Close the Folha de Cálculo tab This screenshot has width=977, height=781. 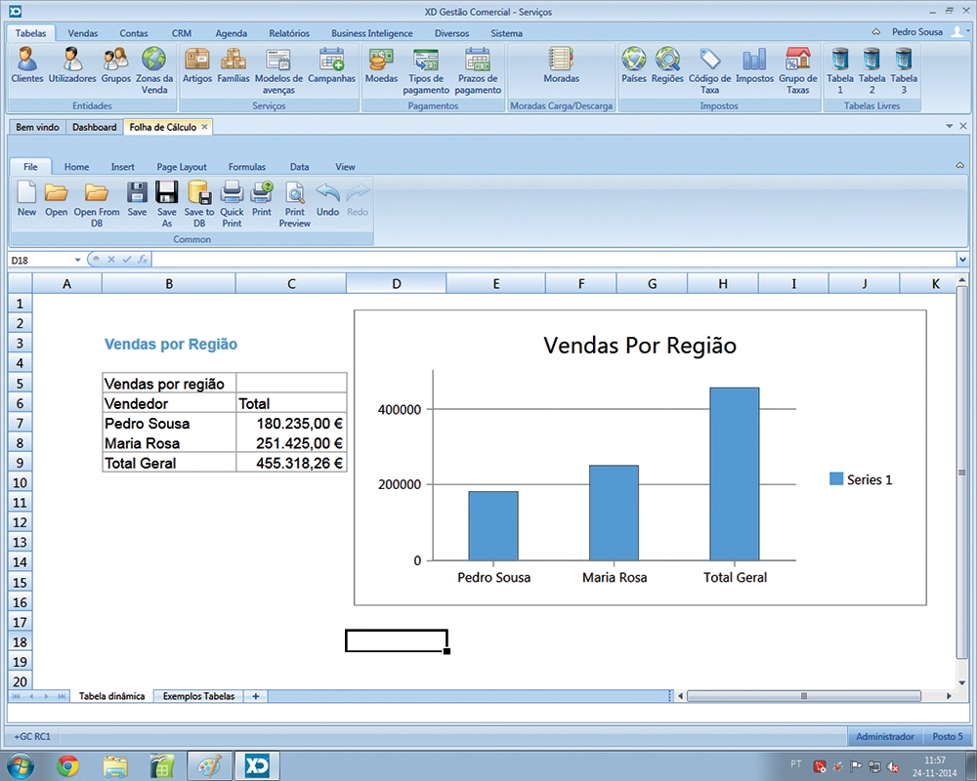tap(204, 127)
